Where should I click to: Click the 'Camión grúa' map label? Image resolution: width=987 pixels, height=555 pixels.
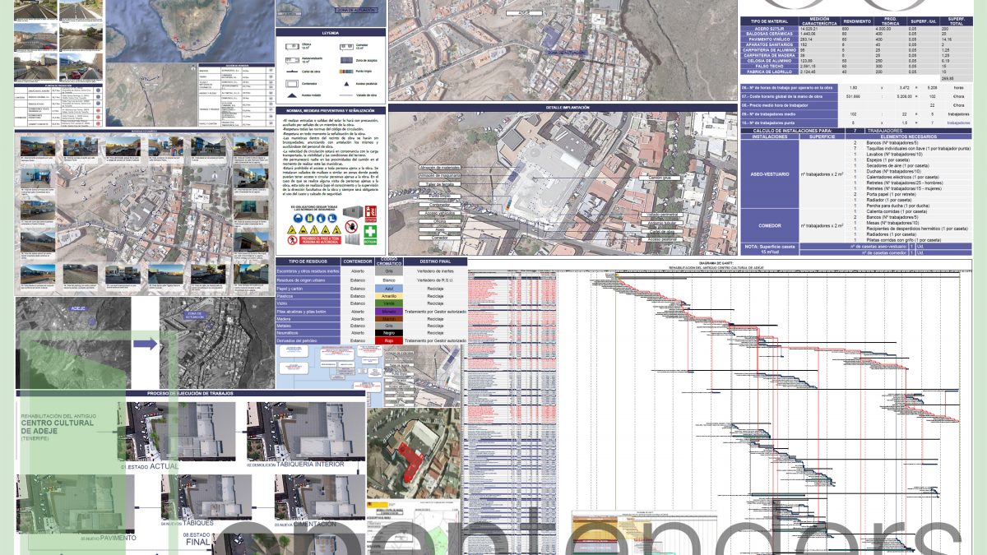pyautogui.click(x=659, y=177)
